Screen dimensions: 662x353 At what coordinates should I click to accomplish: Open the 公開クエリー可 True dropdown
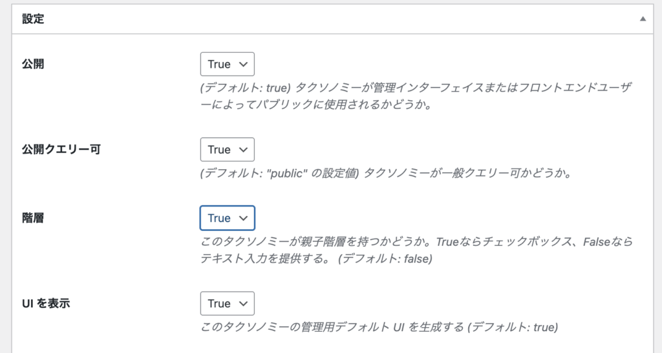coord(227,150)
